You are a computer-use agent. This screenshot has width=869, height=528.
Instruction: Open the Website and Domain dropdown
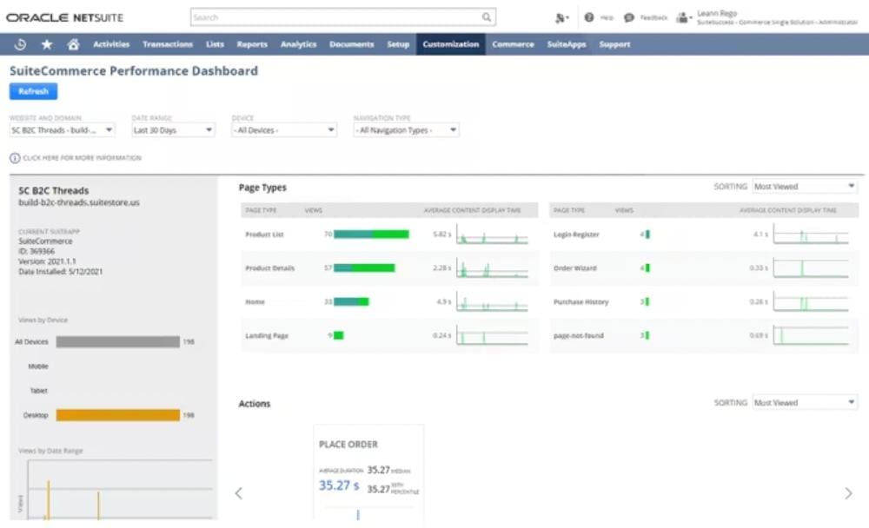[x=62, y=130]
